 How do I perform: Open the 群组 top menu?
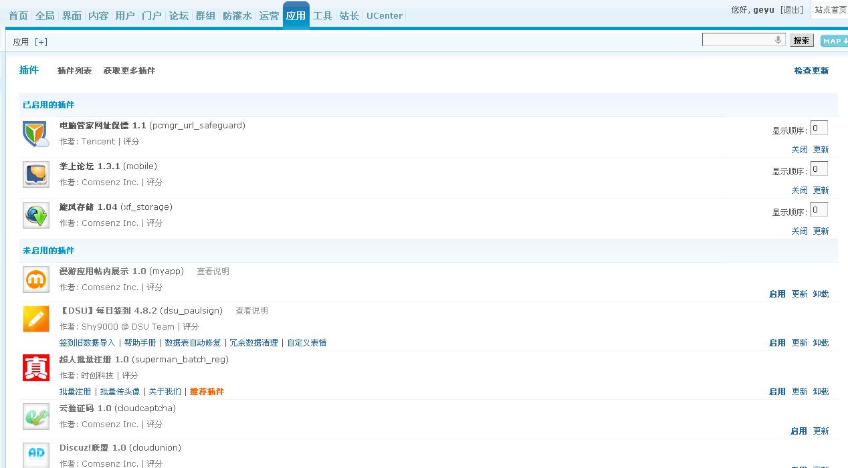pyautogui.click(x=205, y=15)
